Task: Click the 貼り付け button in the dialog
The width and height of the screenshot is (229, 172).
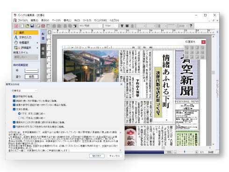Action: (97, 156)
